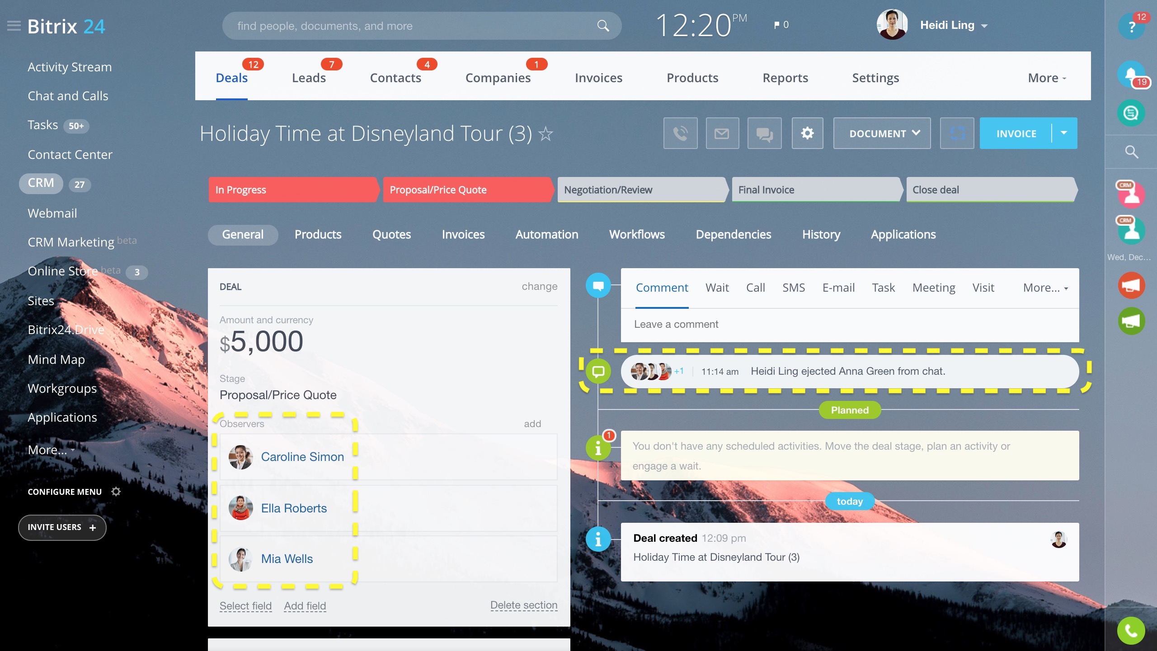Click Heidi Ling profile picture menu
The width and height of the screenshot is (1157, 651).
pyautogui.click(x=892, y=25)
